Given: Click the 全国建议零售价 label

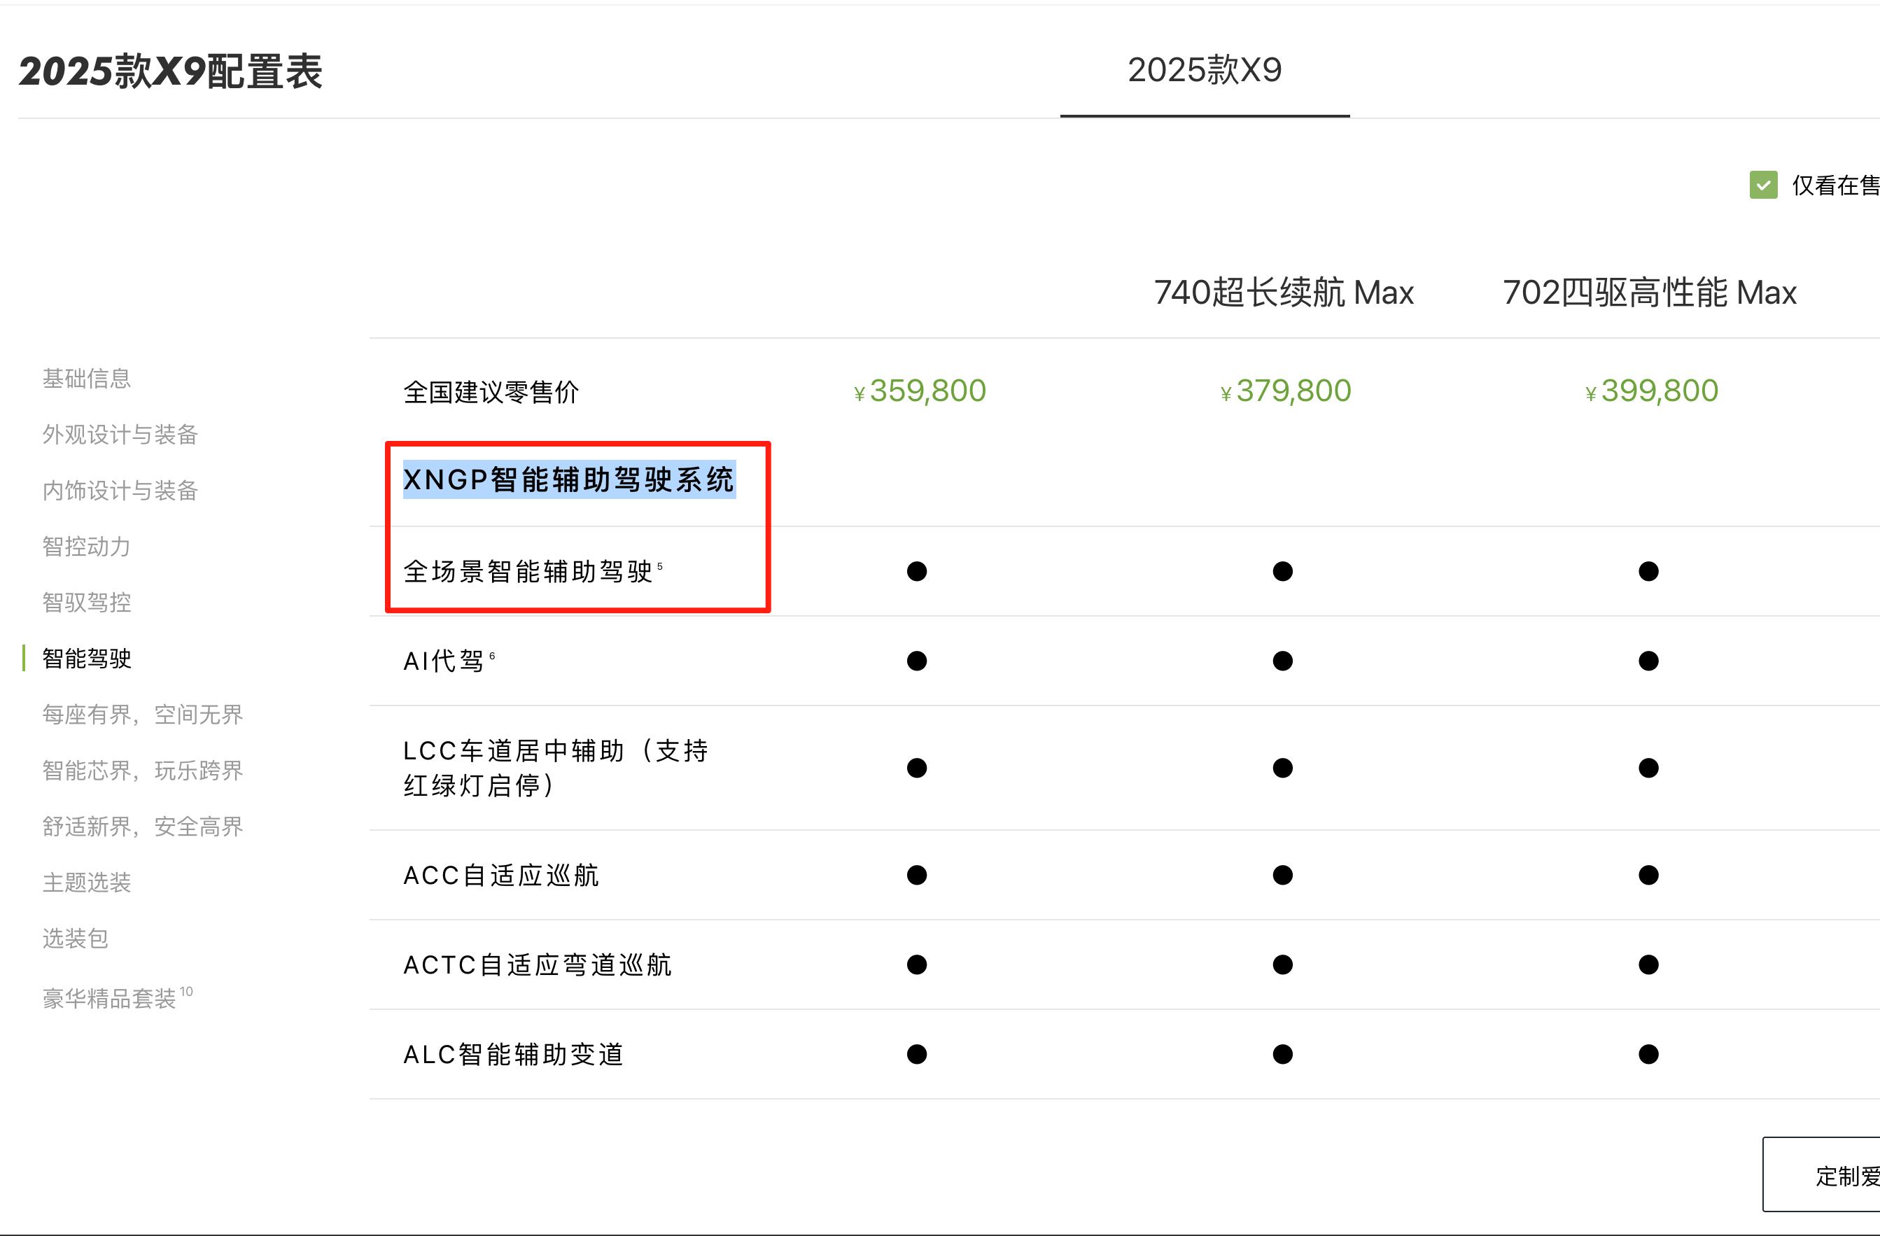Looking at the screenshot, I should (491, 392).
